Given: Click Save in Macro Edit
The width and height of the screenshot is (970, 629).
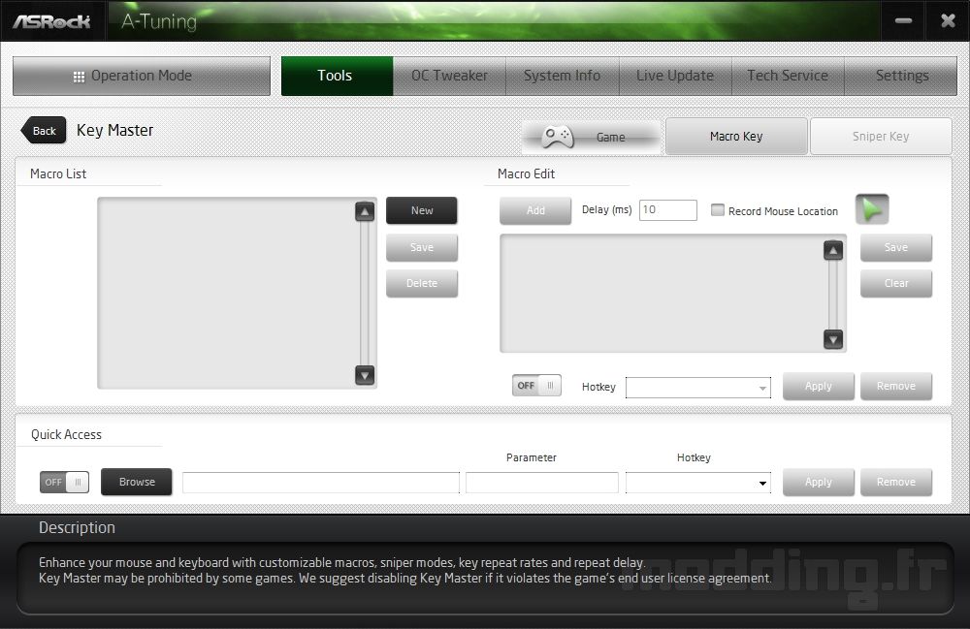Looking at the screenshot, I should [x=896, y=248].
